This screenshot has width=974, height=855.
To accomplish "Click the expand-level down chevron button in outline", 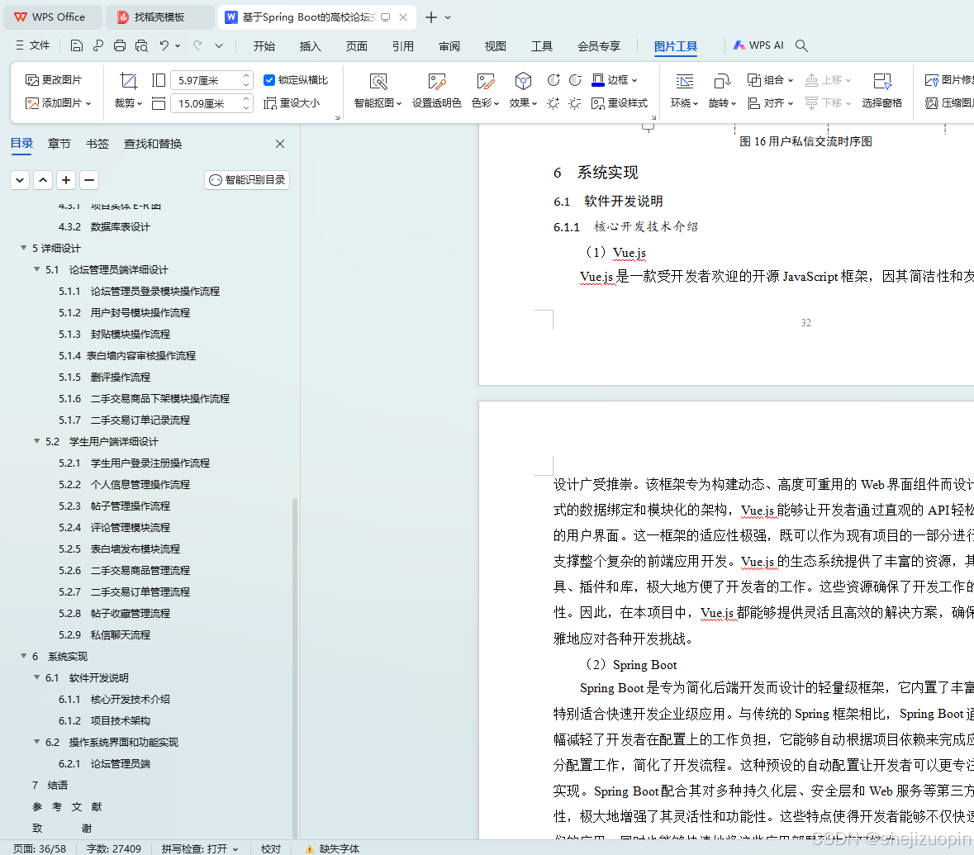I will [x=20, y=180].
